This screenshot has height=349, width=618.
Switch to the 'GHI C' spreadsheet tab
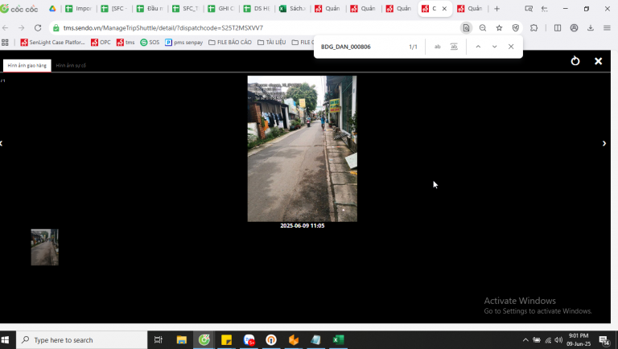221,9
